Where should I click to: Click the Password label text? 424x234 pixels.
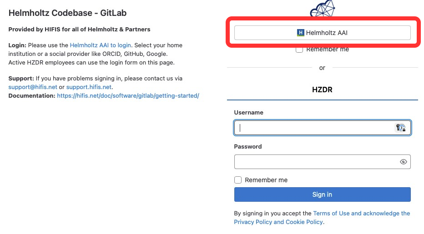248,147
